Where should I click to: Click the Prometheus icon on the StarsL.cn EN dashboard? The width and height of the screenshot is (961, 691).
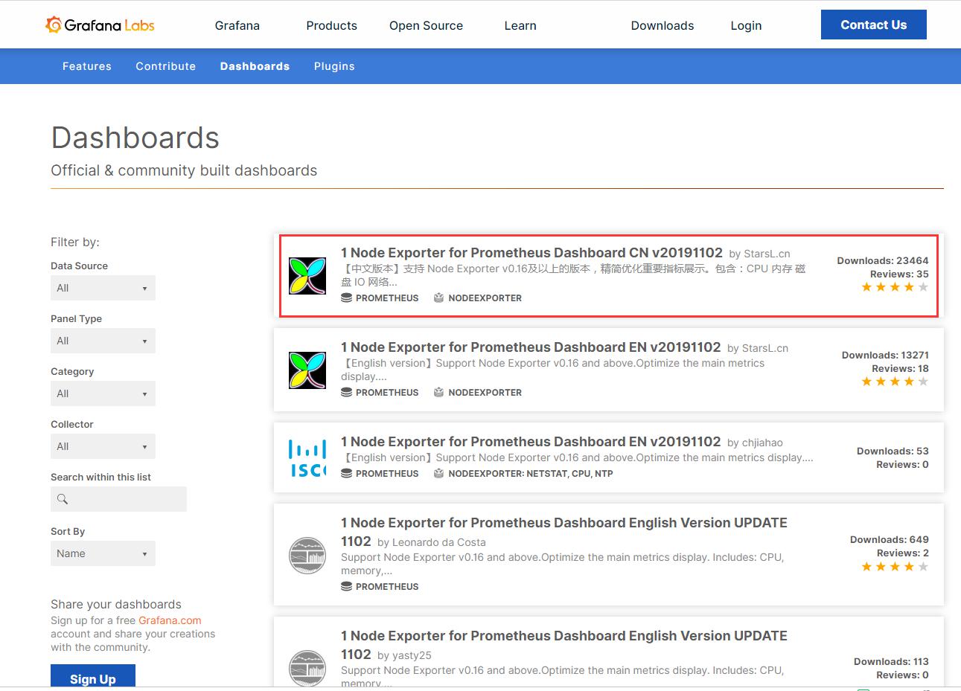346,392
